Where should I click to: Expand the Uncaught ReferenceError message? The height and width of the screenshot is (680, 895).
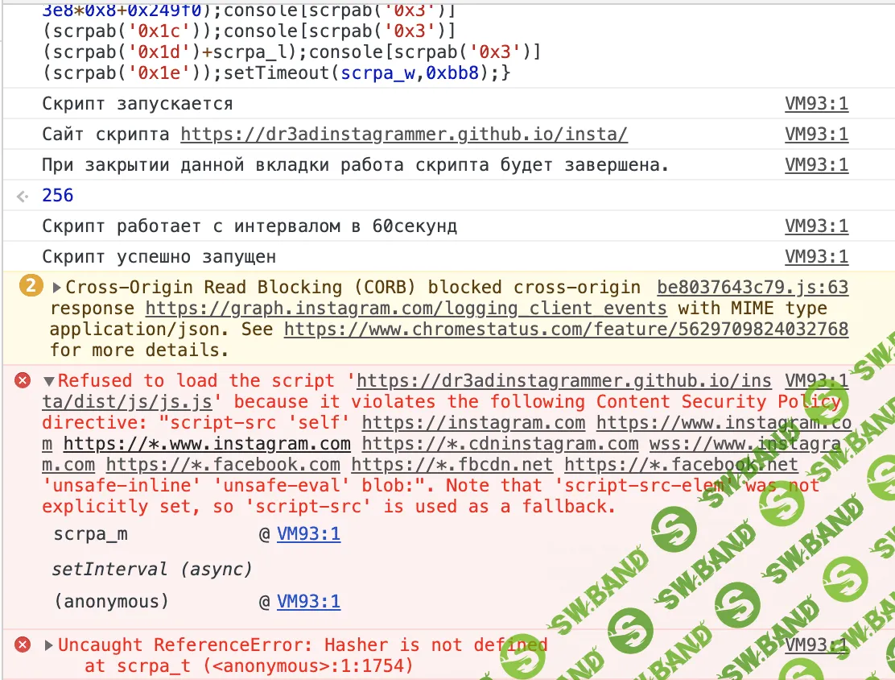pos(49,645)
